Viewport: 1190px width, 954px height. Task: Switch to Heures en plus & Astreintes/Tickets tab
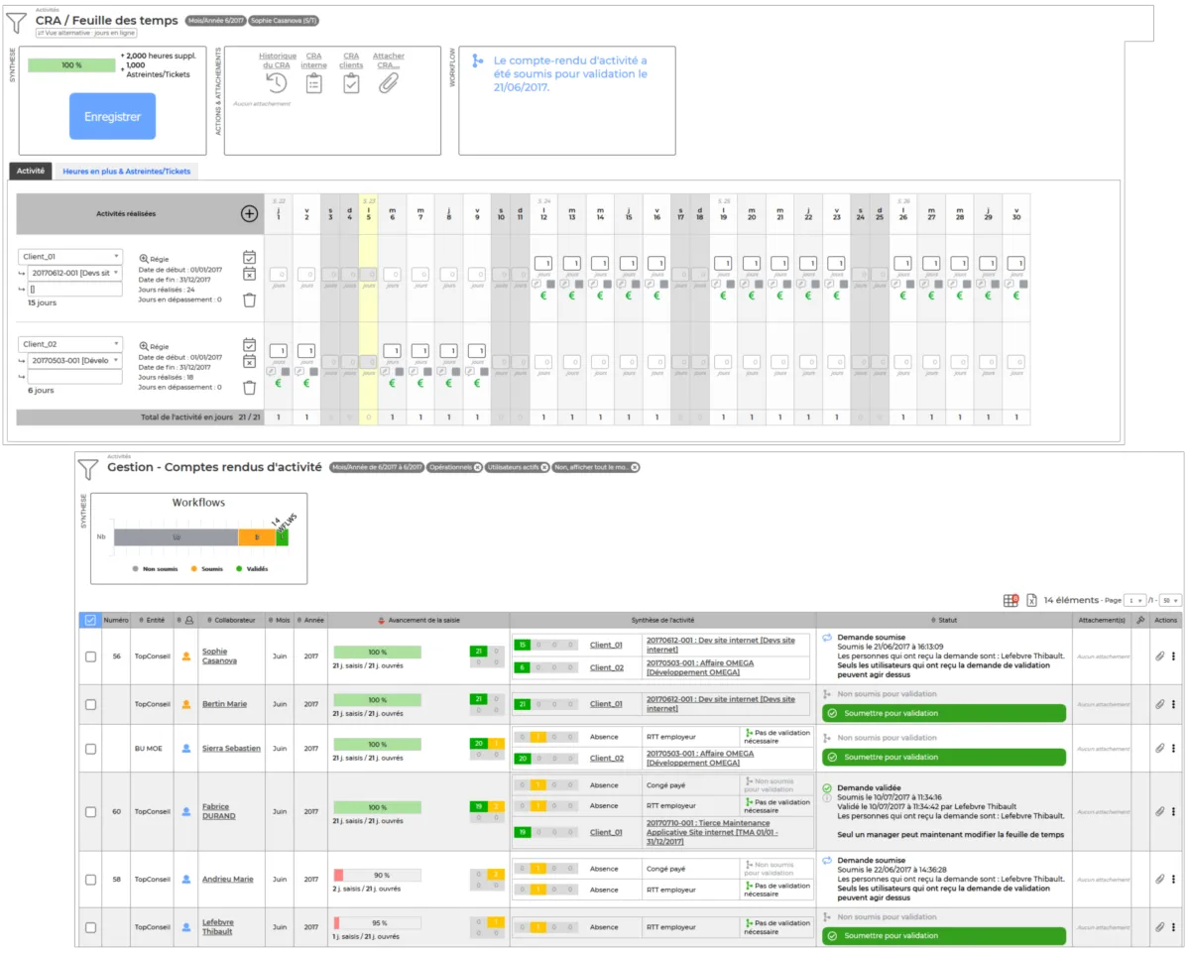pyautogui.click(x=126, y=171)
